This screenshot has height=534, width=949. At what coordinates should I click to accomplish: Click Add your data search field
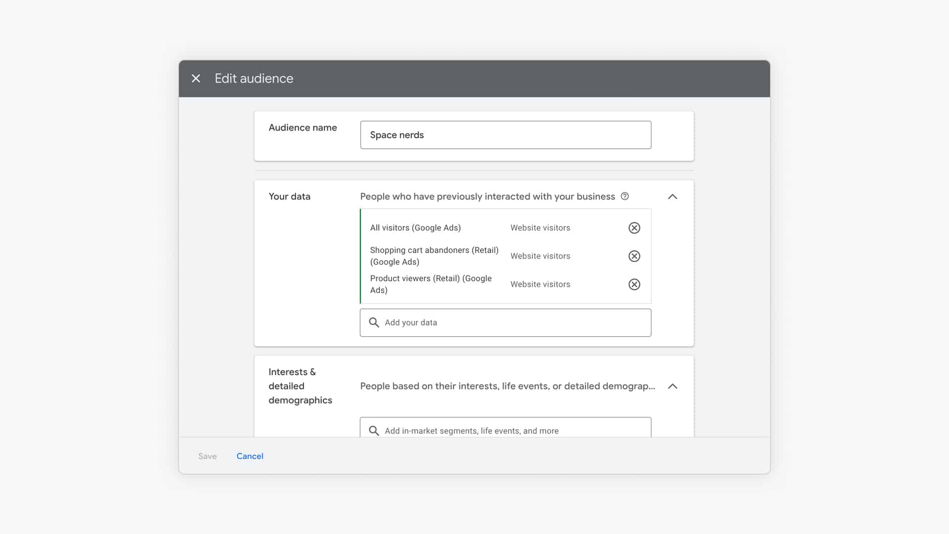(x=505, y=322)
